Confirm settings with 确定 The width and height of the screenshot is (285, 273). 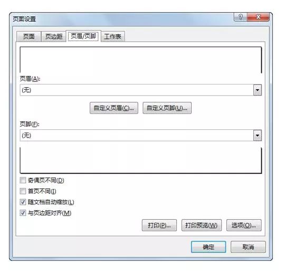pos(208,247)
